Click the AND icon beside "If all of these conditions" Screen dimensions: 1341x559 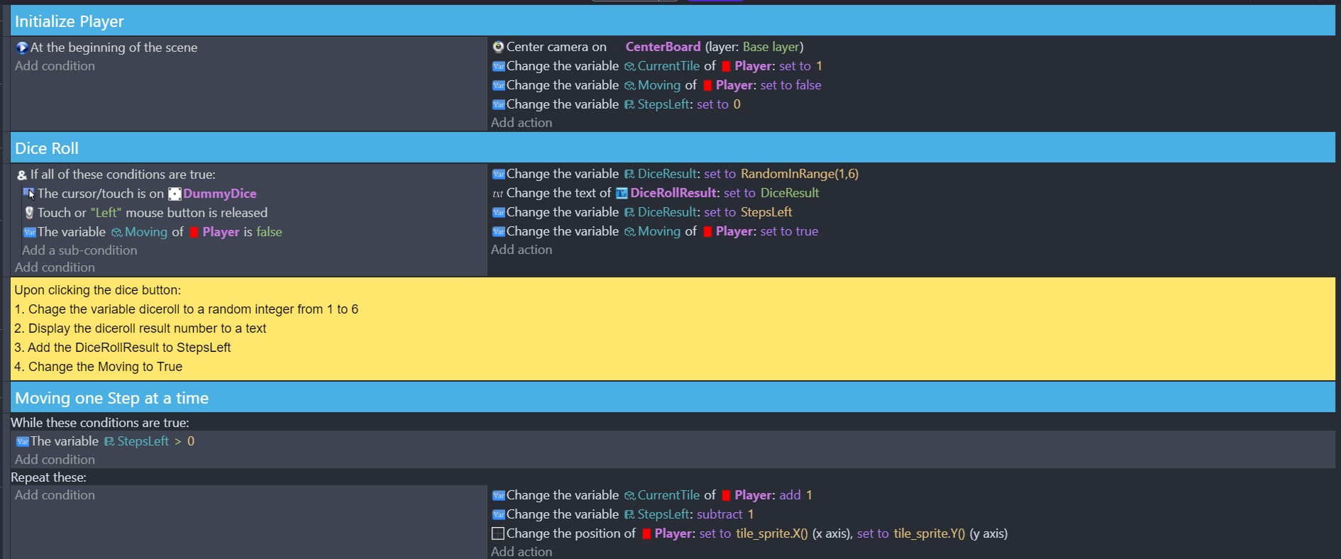(x=22, y=175)
